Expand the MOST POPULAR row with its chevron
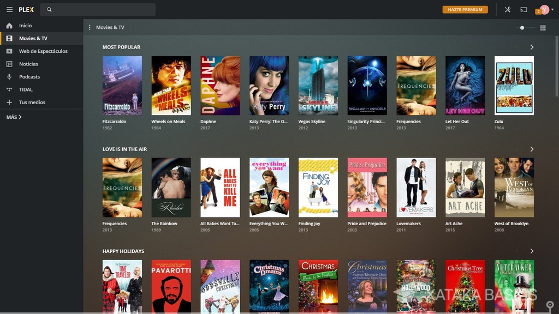Image resolution: width=559 pixels, height=314 pixels. pyautogui.click(x=532, y=47)
